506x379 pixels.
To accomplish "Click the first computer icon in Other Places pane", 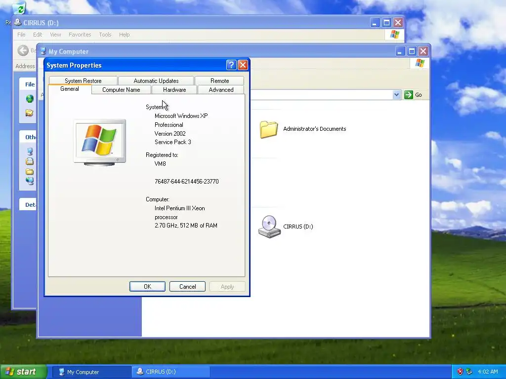I will pos(30,151).
